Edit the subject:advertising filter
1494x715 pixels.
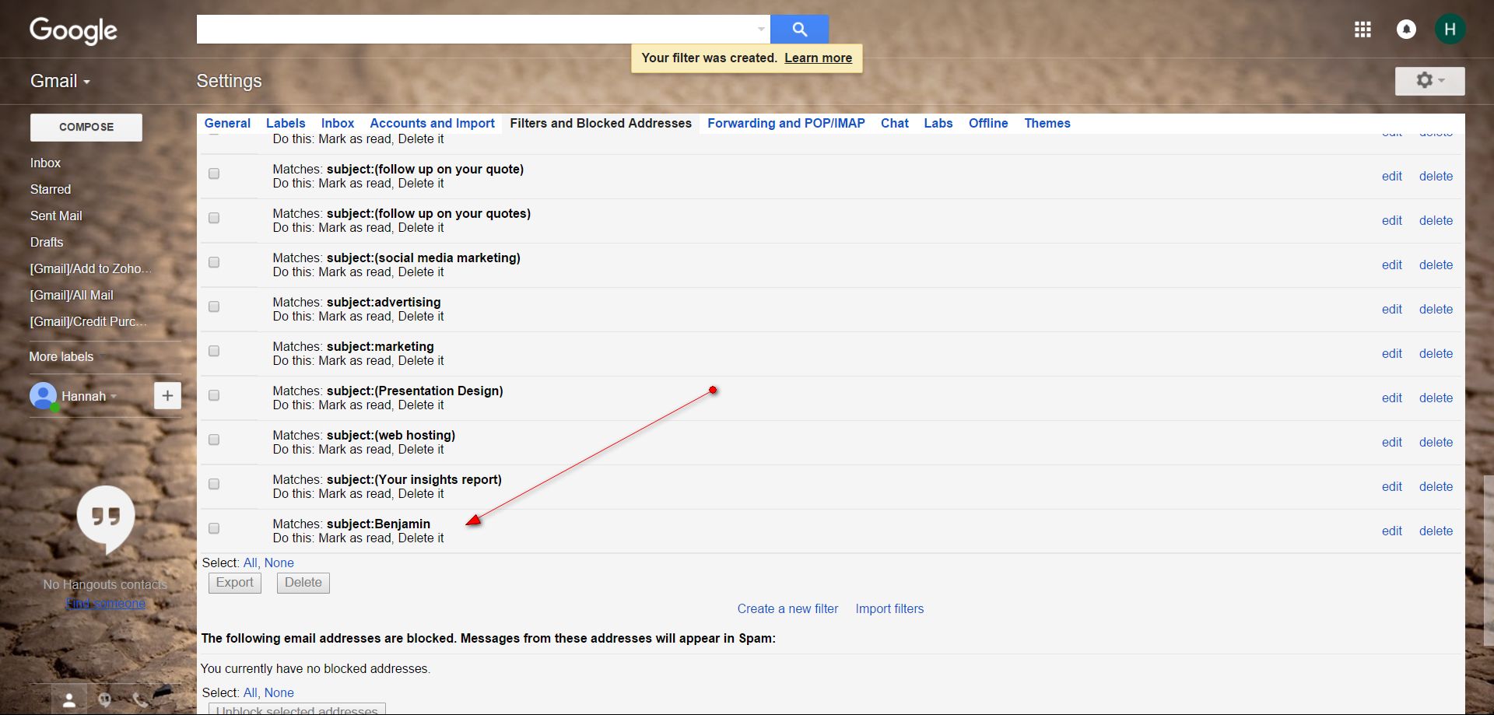click(x=1392, y=309)
